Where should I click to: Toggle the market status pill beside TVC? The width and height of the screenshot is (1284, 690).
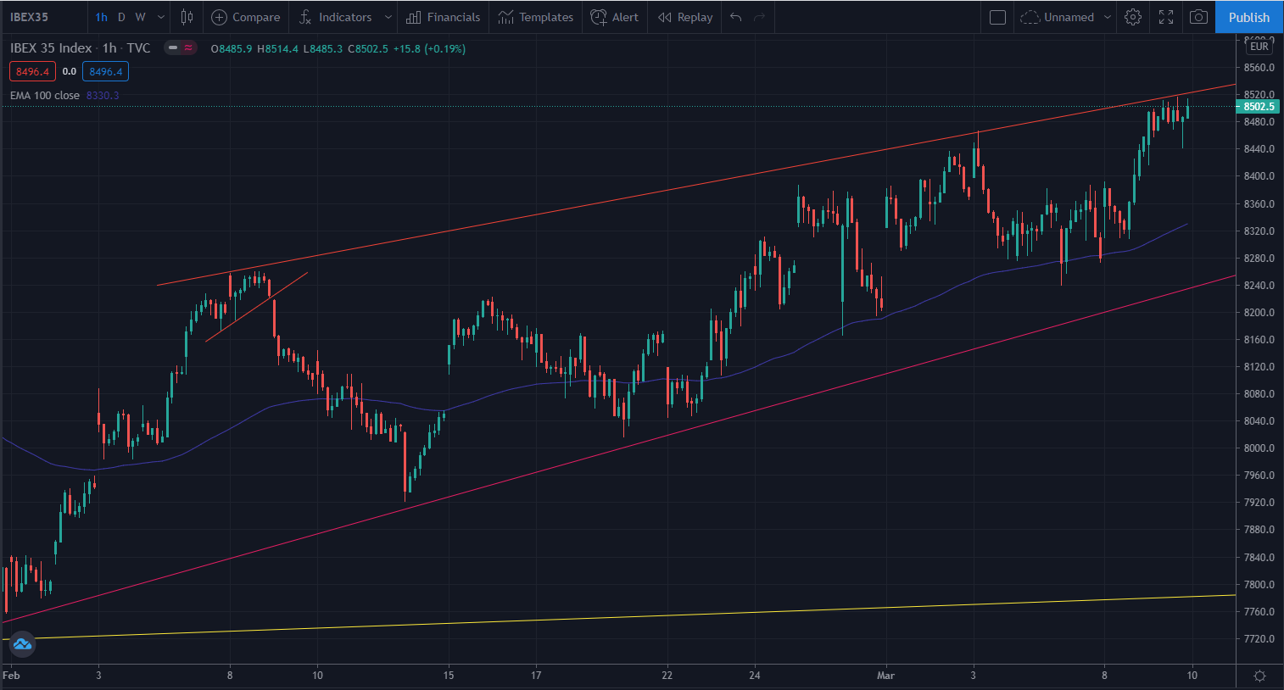pyautogui.click(x=181, y=48)
